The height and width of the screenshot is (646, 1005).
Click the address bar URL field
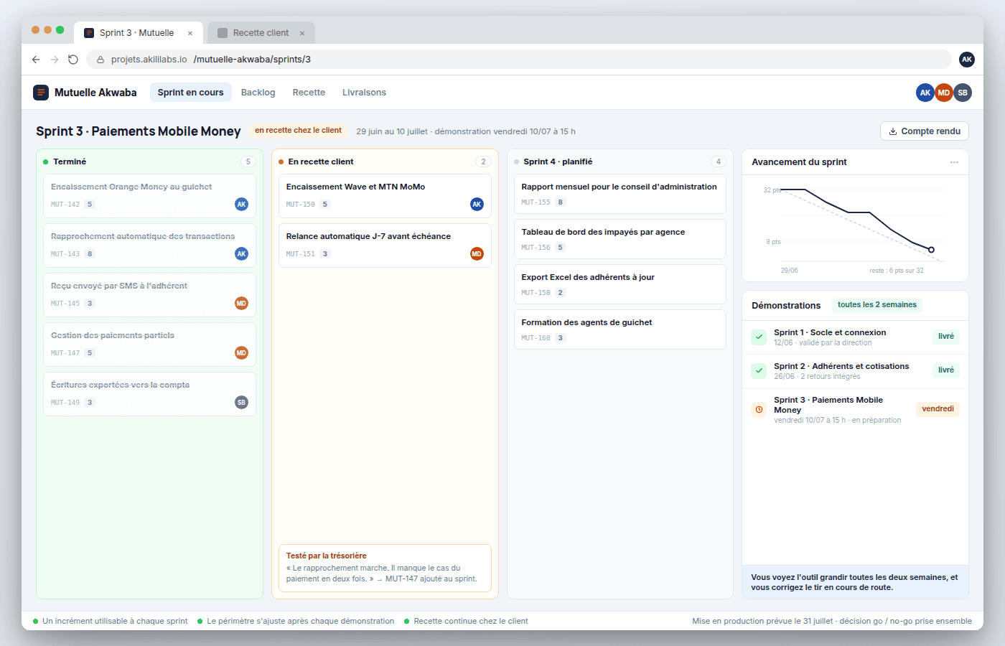[x=519, y=60]
